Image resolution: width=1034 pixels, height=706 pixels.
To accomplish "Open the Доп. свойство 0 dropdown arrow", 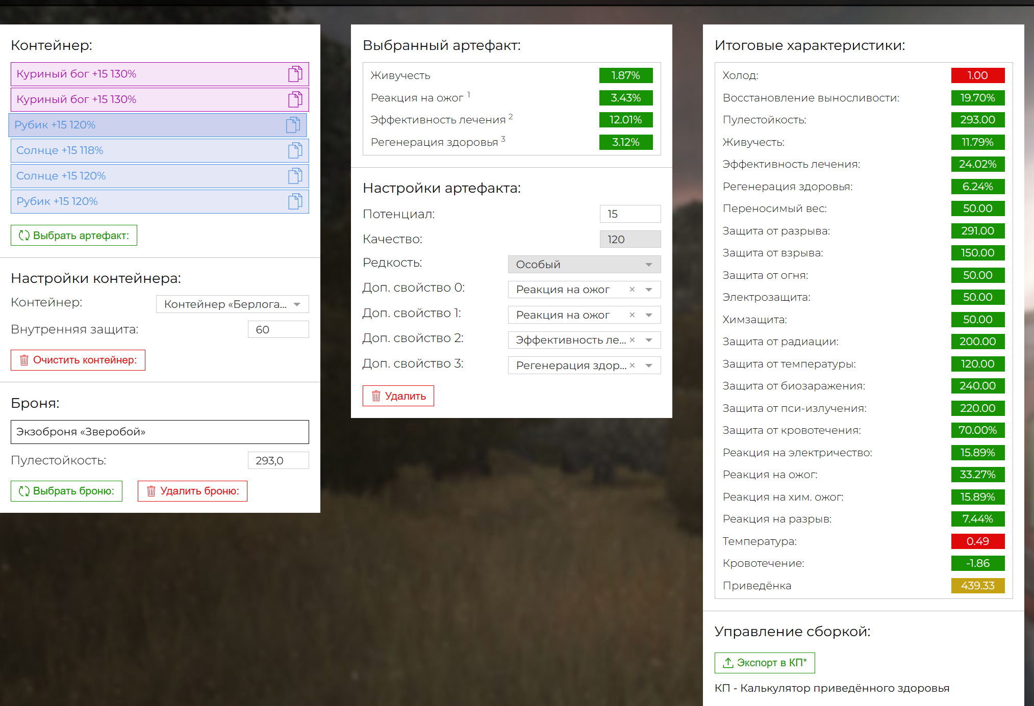I will click(x=649, y=290).
